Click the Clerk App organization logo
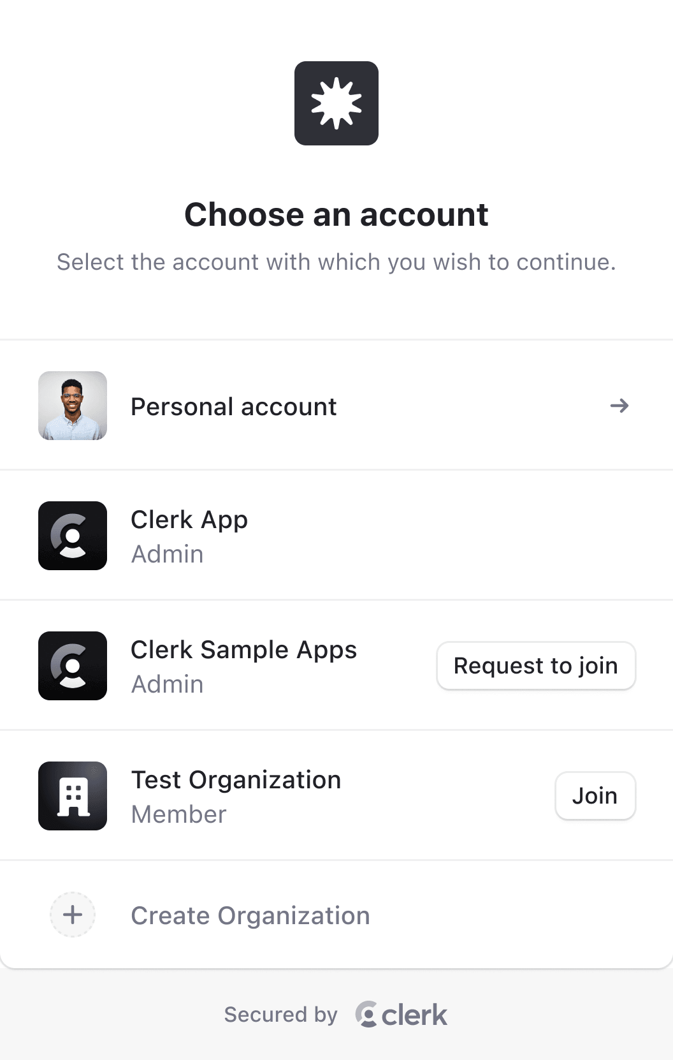Screen dimensions: 673x1060 pos(73,536)
